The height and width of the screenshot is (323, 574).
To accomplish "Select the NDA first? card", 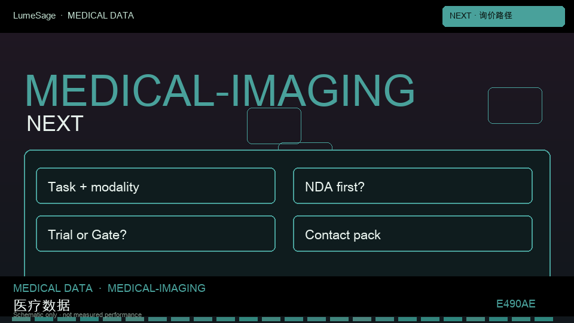I will click(x=413, y=185).
